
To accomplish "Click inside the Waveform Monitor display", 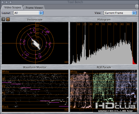I will click(35, 91).
